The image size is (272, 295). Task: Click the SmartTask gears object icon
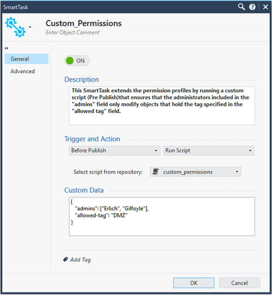tap(15, 27)
